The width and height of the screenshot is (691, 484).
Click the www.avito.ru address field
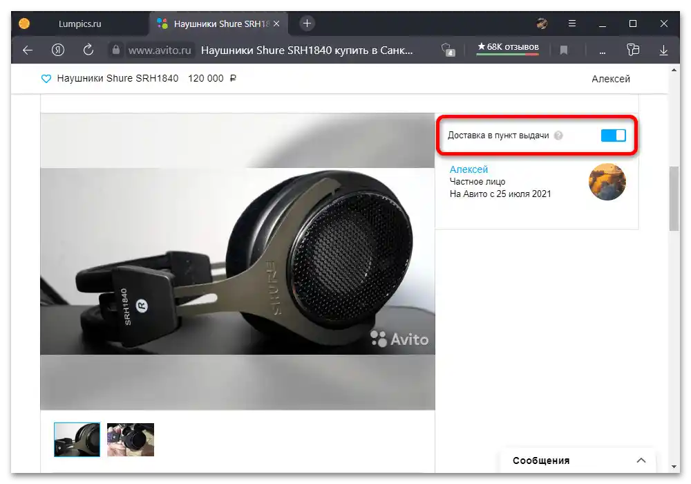coord(160,50)
